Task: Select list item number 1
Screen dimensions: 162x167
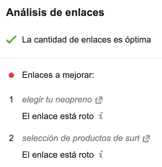Action: [11, 99]
